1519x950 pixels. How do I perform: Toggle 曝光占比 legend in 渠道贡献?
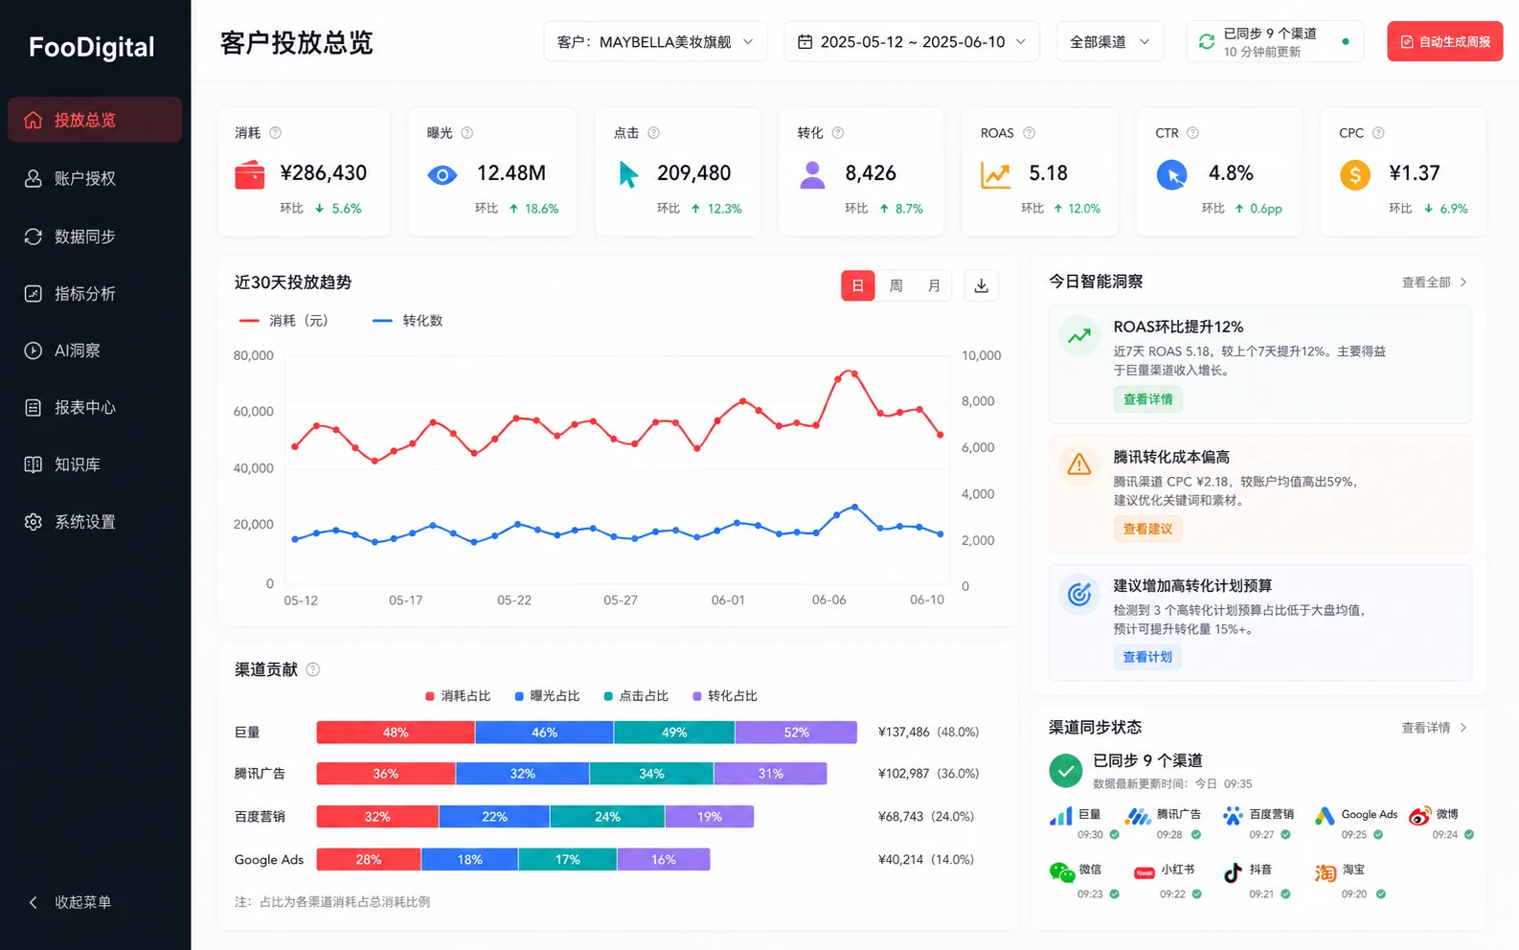tap(547, 696)
